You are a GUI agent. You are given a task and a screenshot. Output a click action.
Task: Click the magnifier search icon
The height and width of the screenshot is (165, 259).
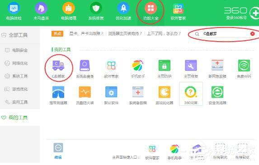point(197,34)
